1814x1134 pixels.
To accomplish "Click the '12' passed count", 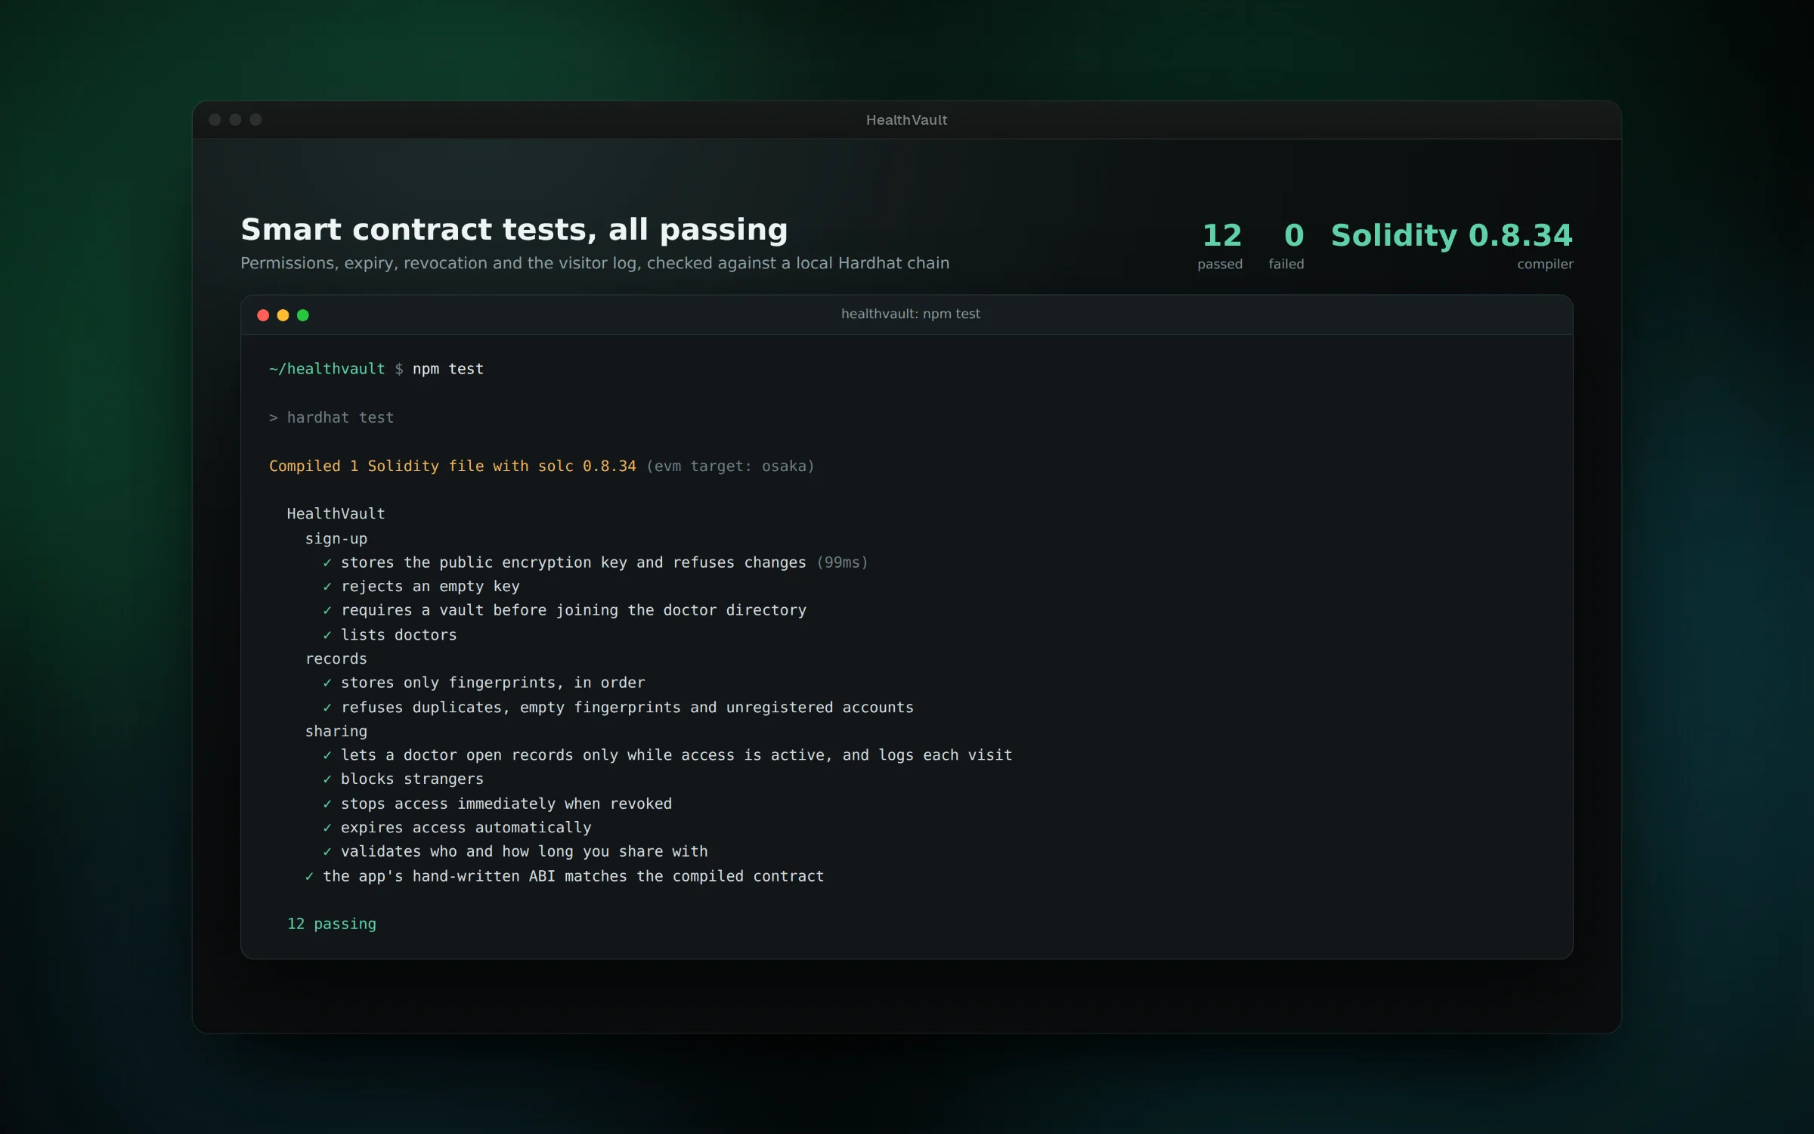I will click(x=1221, y=236).
